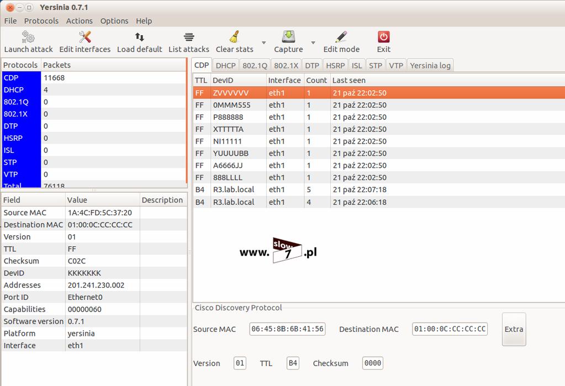565x386 pixels.
Task: Switch to the 802.1Q tab
Action: pos(255,66)
